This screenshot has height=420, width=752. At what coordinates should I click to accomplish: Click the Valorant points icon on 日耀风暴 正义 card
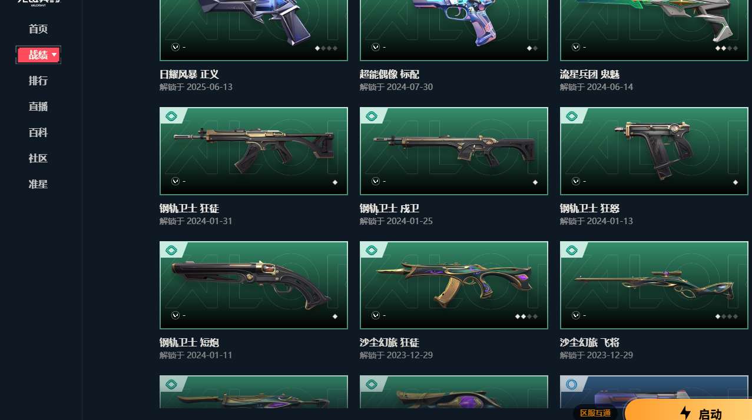coord(175,47)
